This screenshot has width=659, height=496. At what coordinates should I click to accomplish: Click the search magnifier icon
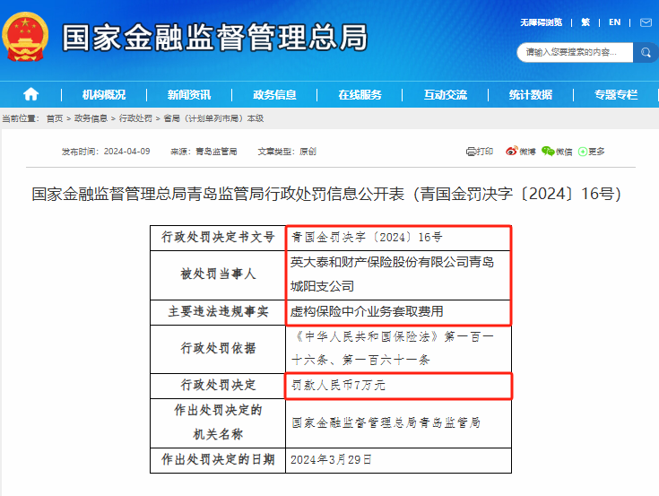pyautogui.click(x=645, y=53)
